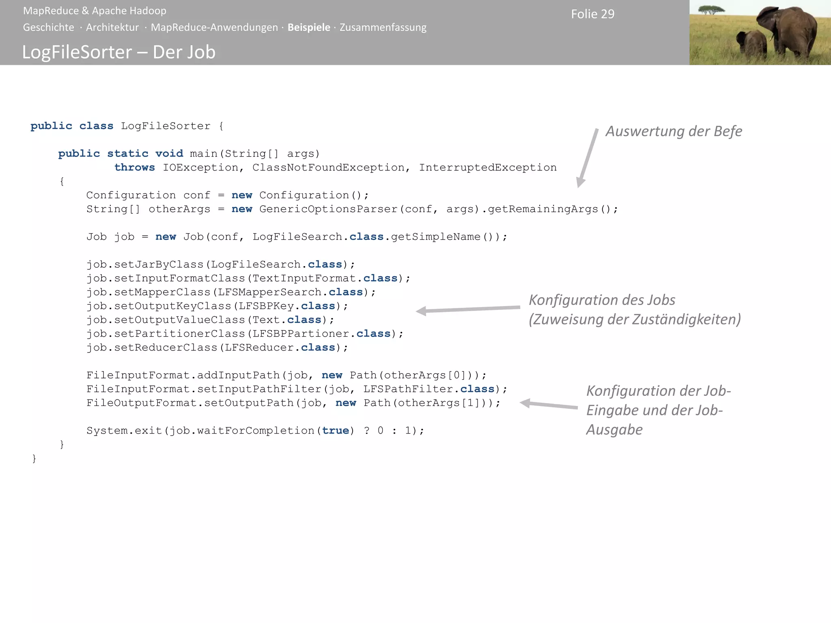Screen dimensions: 831x623
Task: Click the slide title 'LogFileSorter – Der Job'
Action: [x=118, y=52]
